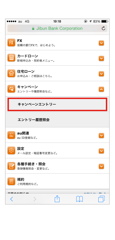This screenshot has height=240, width=115.
Task: Reload the page with the refresh icon
Action: pos(104,29)
